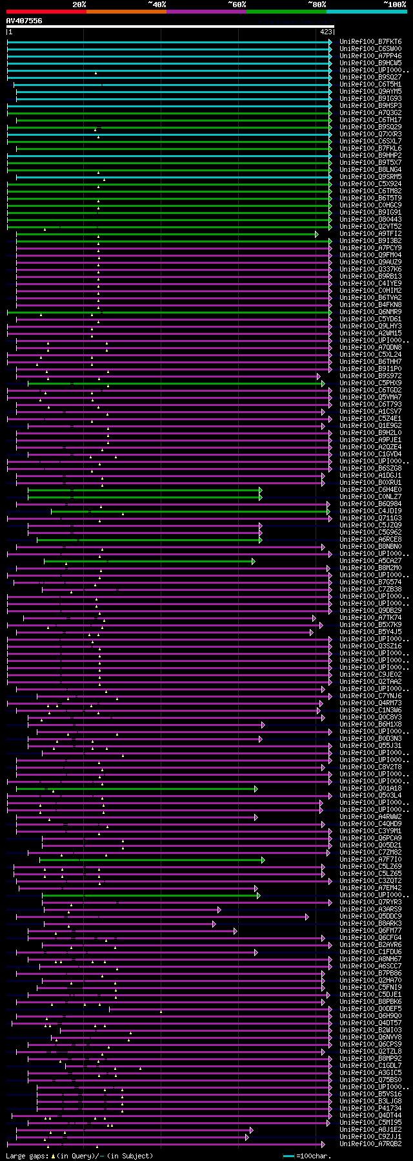Click the UniRef100_C6TH17 label
Viewport: 413px width, 1161px height.
370,120
